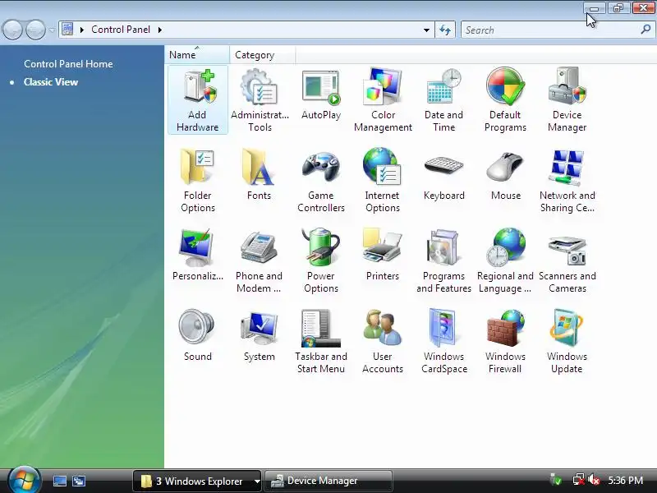
Task: Open Power Options icon
Action: tap(321, 261)
